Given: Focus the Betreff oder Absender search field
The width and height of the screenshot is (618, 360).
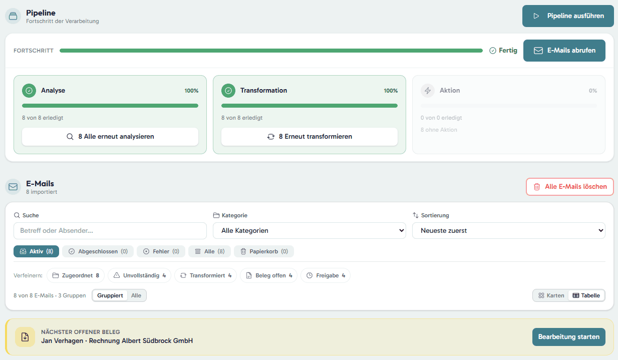Looking at the screenshot, I should coord(110,231).
